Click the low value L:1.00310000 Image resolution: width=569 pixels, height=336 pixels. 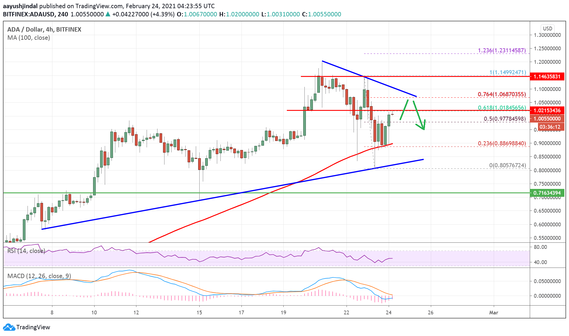coord(281,14)
